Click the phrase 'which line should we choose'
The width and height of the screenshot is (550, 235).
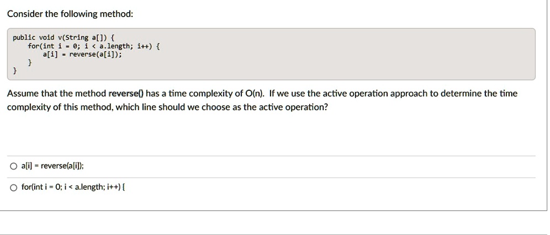tap(163, 107)
